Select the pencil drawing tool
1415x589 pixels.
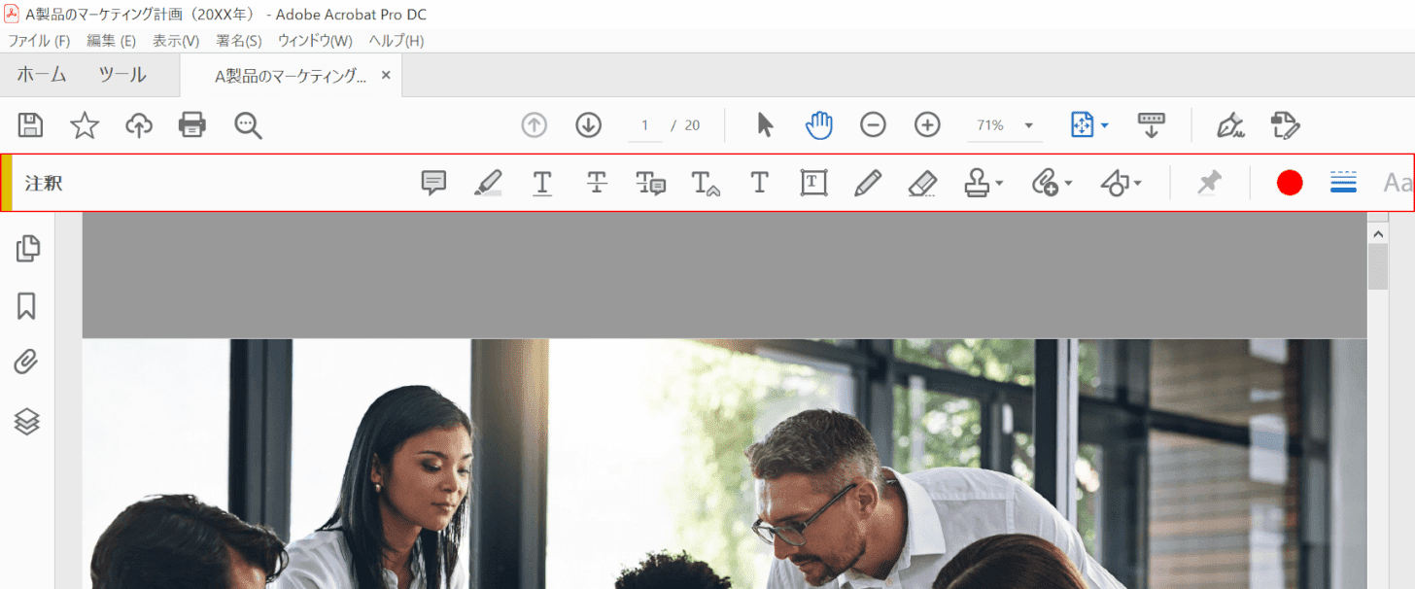click(868, 183)
